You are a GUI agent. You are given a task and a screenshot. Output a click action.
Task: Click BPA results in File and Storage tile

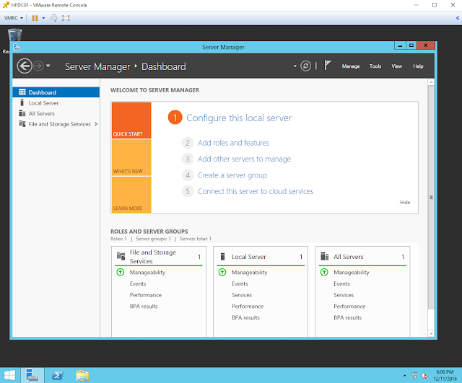click(x=144, y=307)
